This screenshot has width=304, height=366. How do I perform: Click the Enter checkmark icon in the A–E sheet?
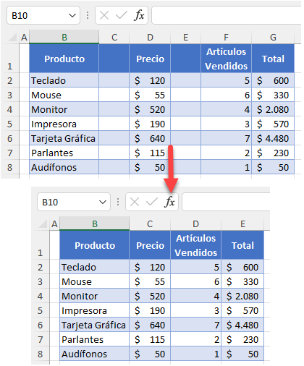[152, 202]
